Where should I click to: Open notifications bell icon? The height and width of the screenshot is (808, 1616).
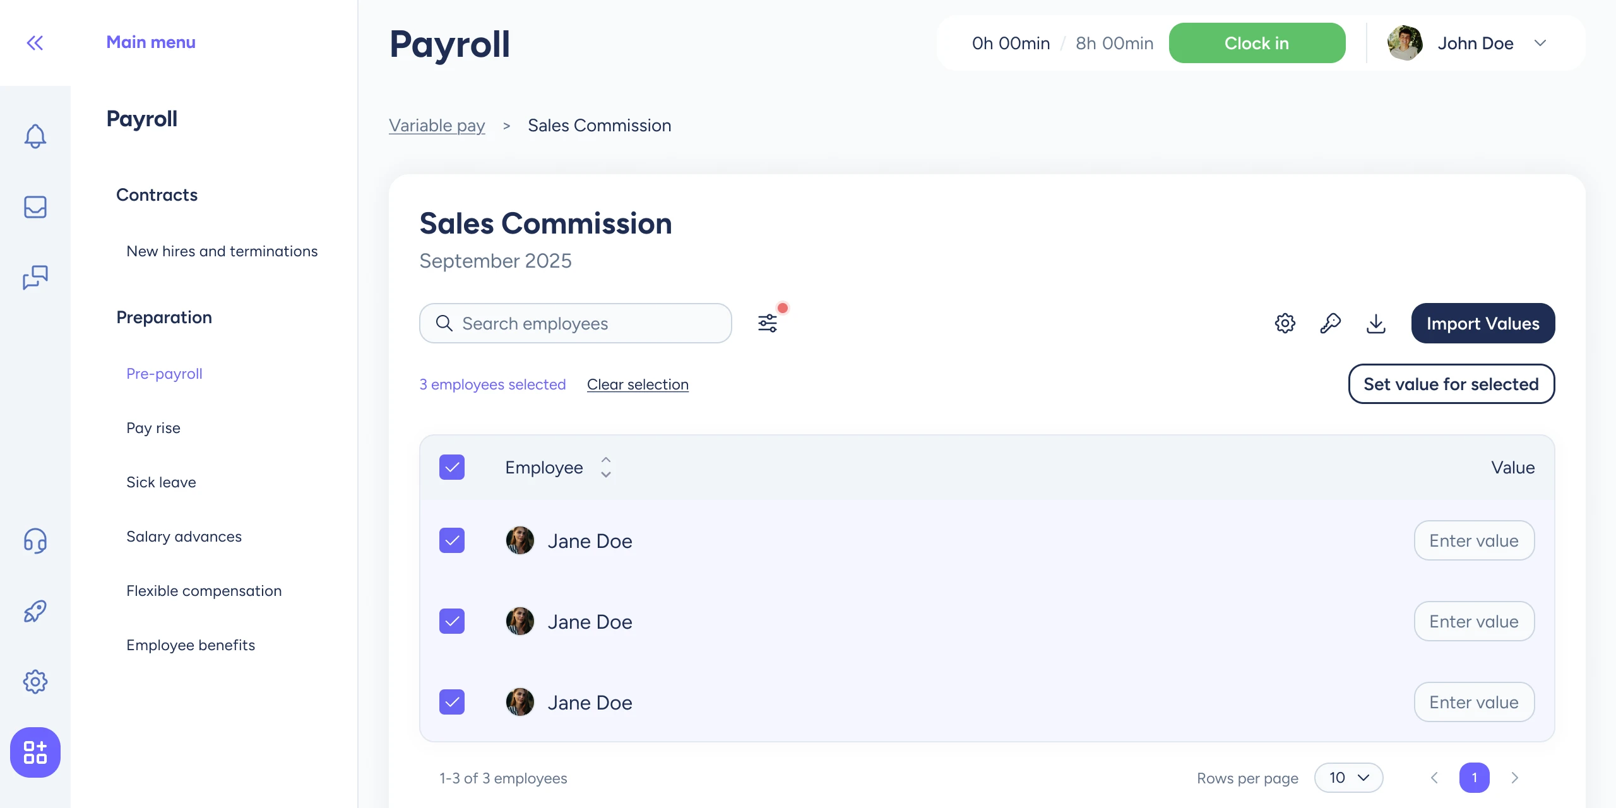pos(35,136)
